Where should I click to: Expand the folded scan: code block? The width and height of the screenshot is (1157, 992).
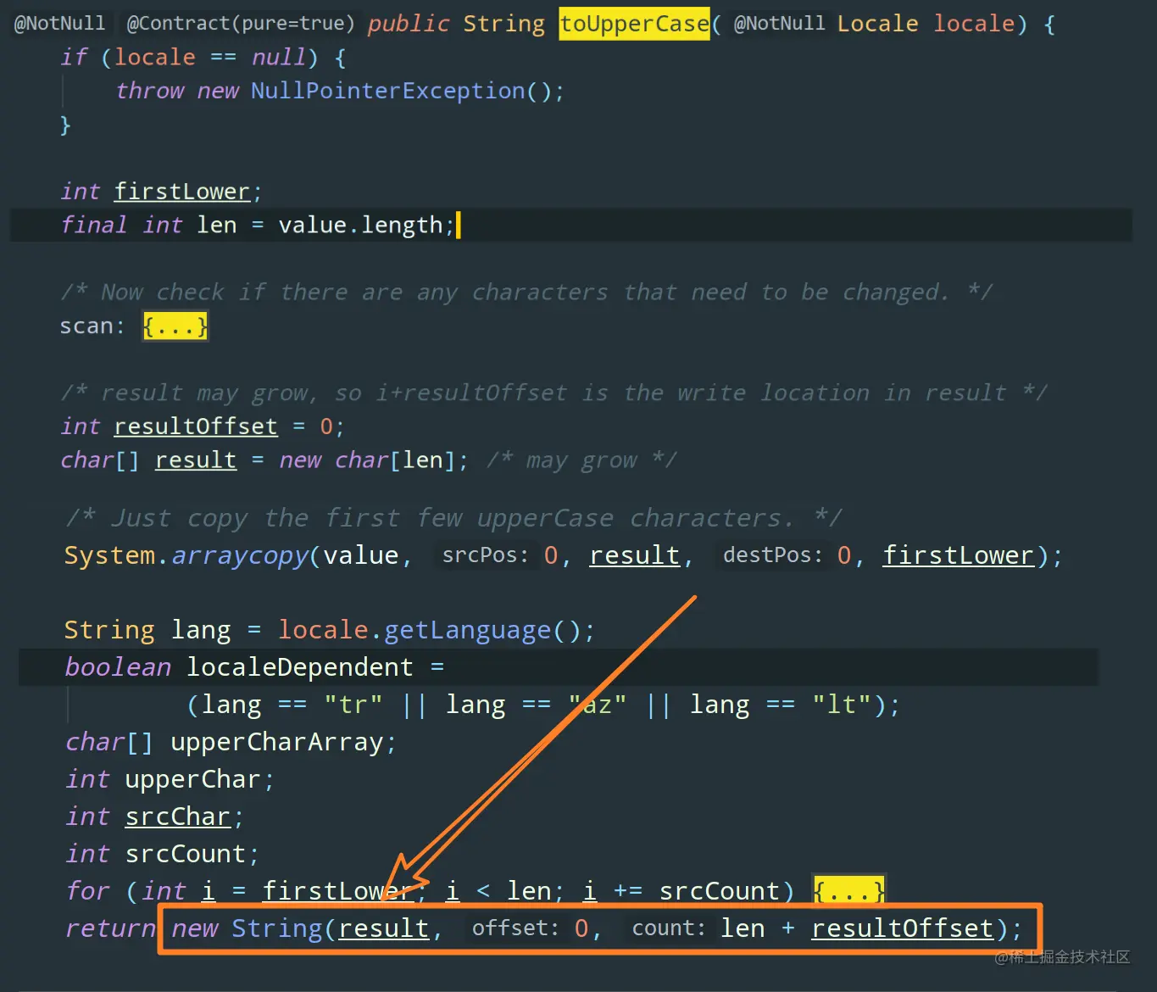pos(175,326)
